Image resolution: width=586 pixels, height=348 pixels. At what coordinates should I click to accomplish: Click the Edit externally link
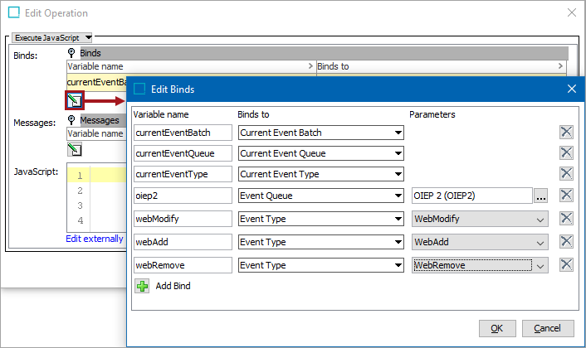(95, 239)
